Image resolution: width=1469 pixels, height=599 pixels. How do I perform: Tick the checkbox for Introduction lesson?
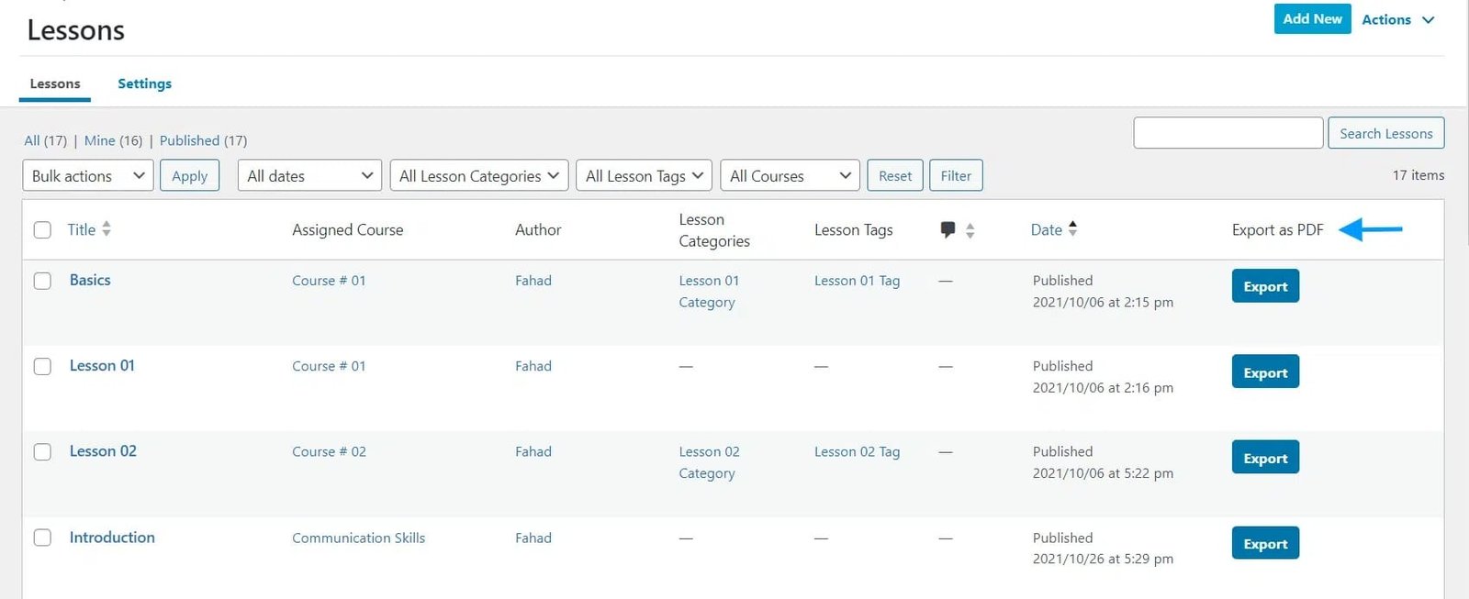click(42, 538)
